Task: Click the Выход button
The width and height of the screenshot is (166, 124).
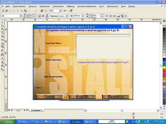Action: pyautogui.click(x=50, y=97)
